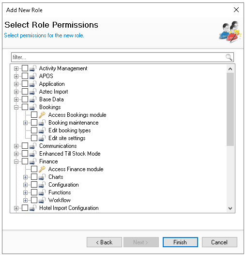246x255 pixels.
Task: Expand the Workflow sub-node under Finance
Action: [x=25, y=200]
